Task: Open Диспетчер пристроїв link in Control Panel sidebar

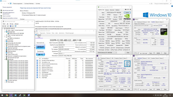Action: [x=8, y=10]
